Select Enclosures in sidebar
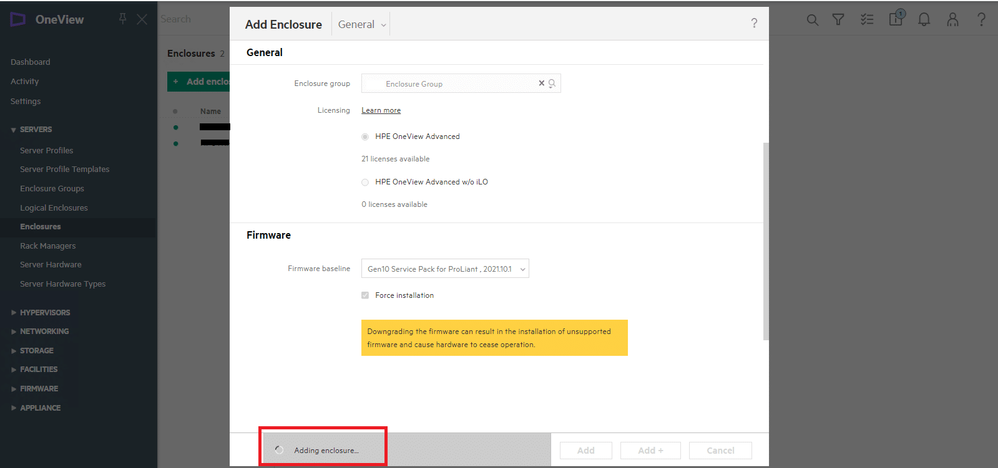 [41, 227]
